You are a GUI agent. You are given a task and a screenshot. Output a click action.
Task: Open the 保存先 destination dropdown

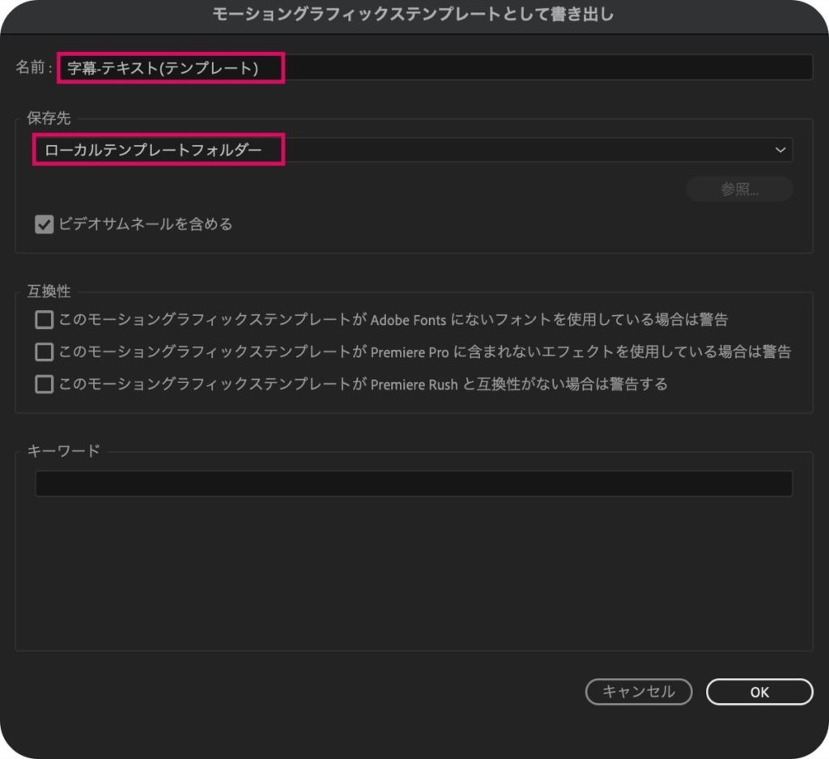(x=413, y=150)
